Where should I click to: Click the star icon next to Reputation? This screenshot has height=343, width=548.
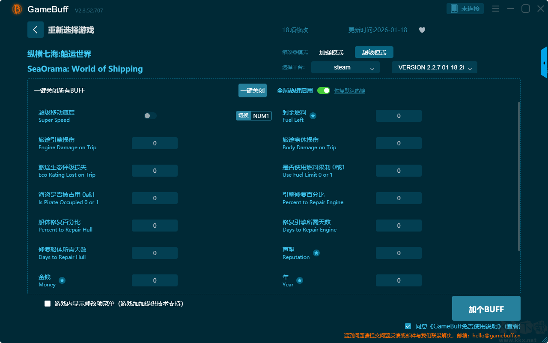point(316,253)
